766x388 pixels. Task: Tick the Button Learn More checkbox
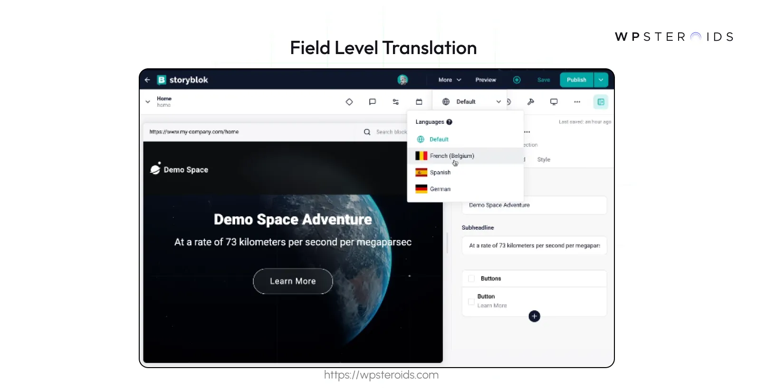(471, 301)
